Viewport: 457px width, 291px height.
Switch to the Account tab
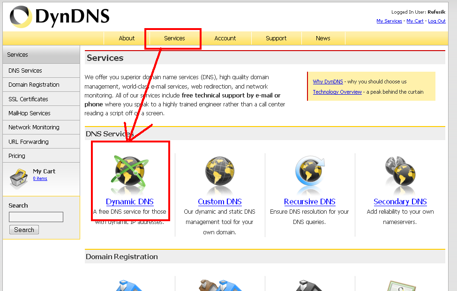click(225, 38)
